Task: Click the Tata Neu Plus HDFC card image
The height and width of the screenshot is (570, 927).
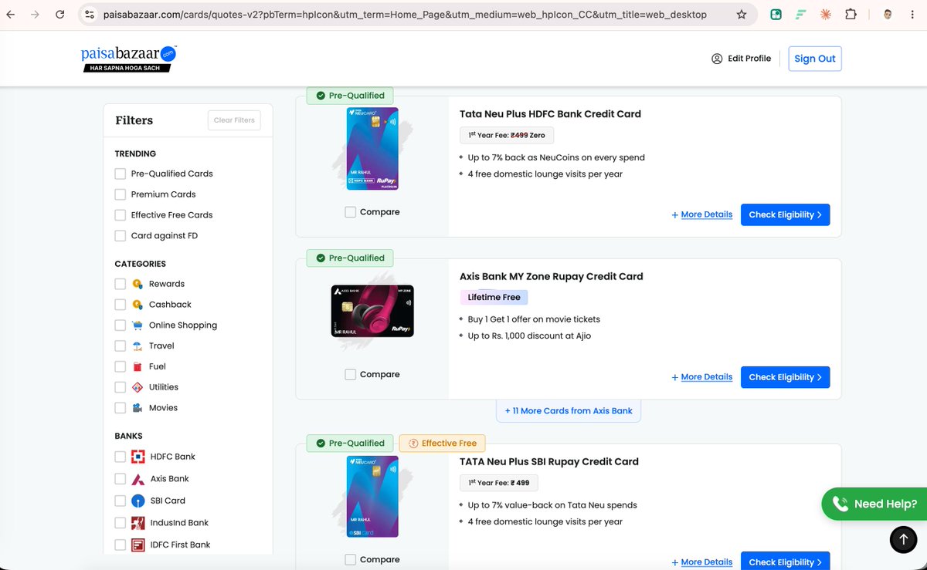Action: (x=372, y=149)
